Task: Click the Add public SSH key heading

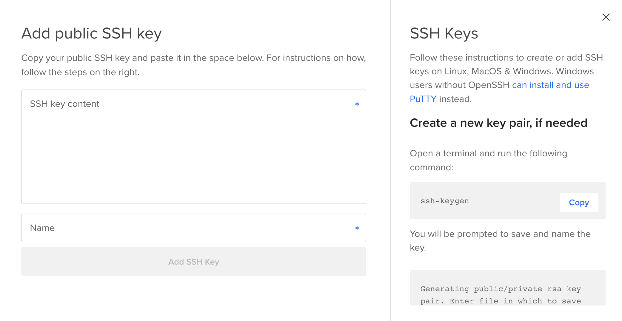Action: click(x=91, y=33)
